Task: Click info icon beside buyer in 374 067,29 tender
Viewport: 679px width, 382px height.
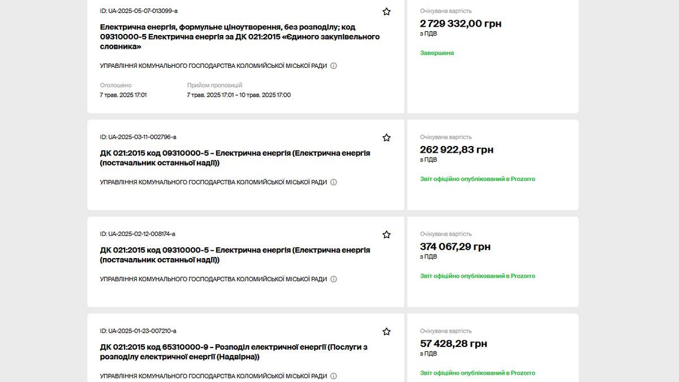Action: pyautogui.click(x=334, y=279)
